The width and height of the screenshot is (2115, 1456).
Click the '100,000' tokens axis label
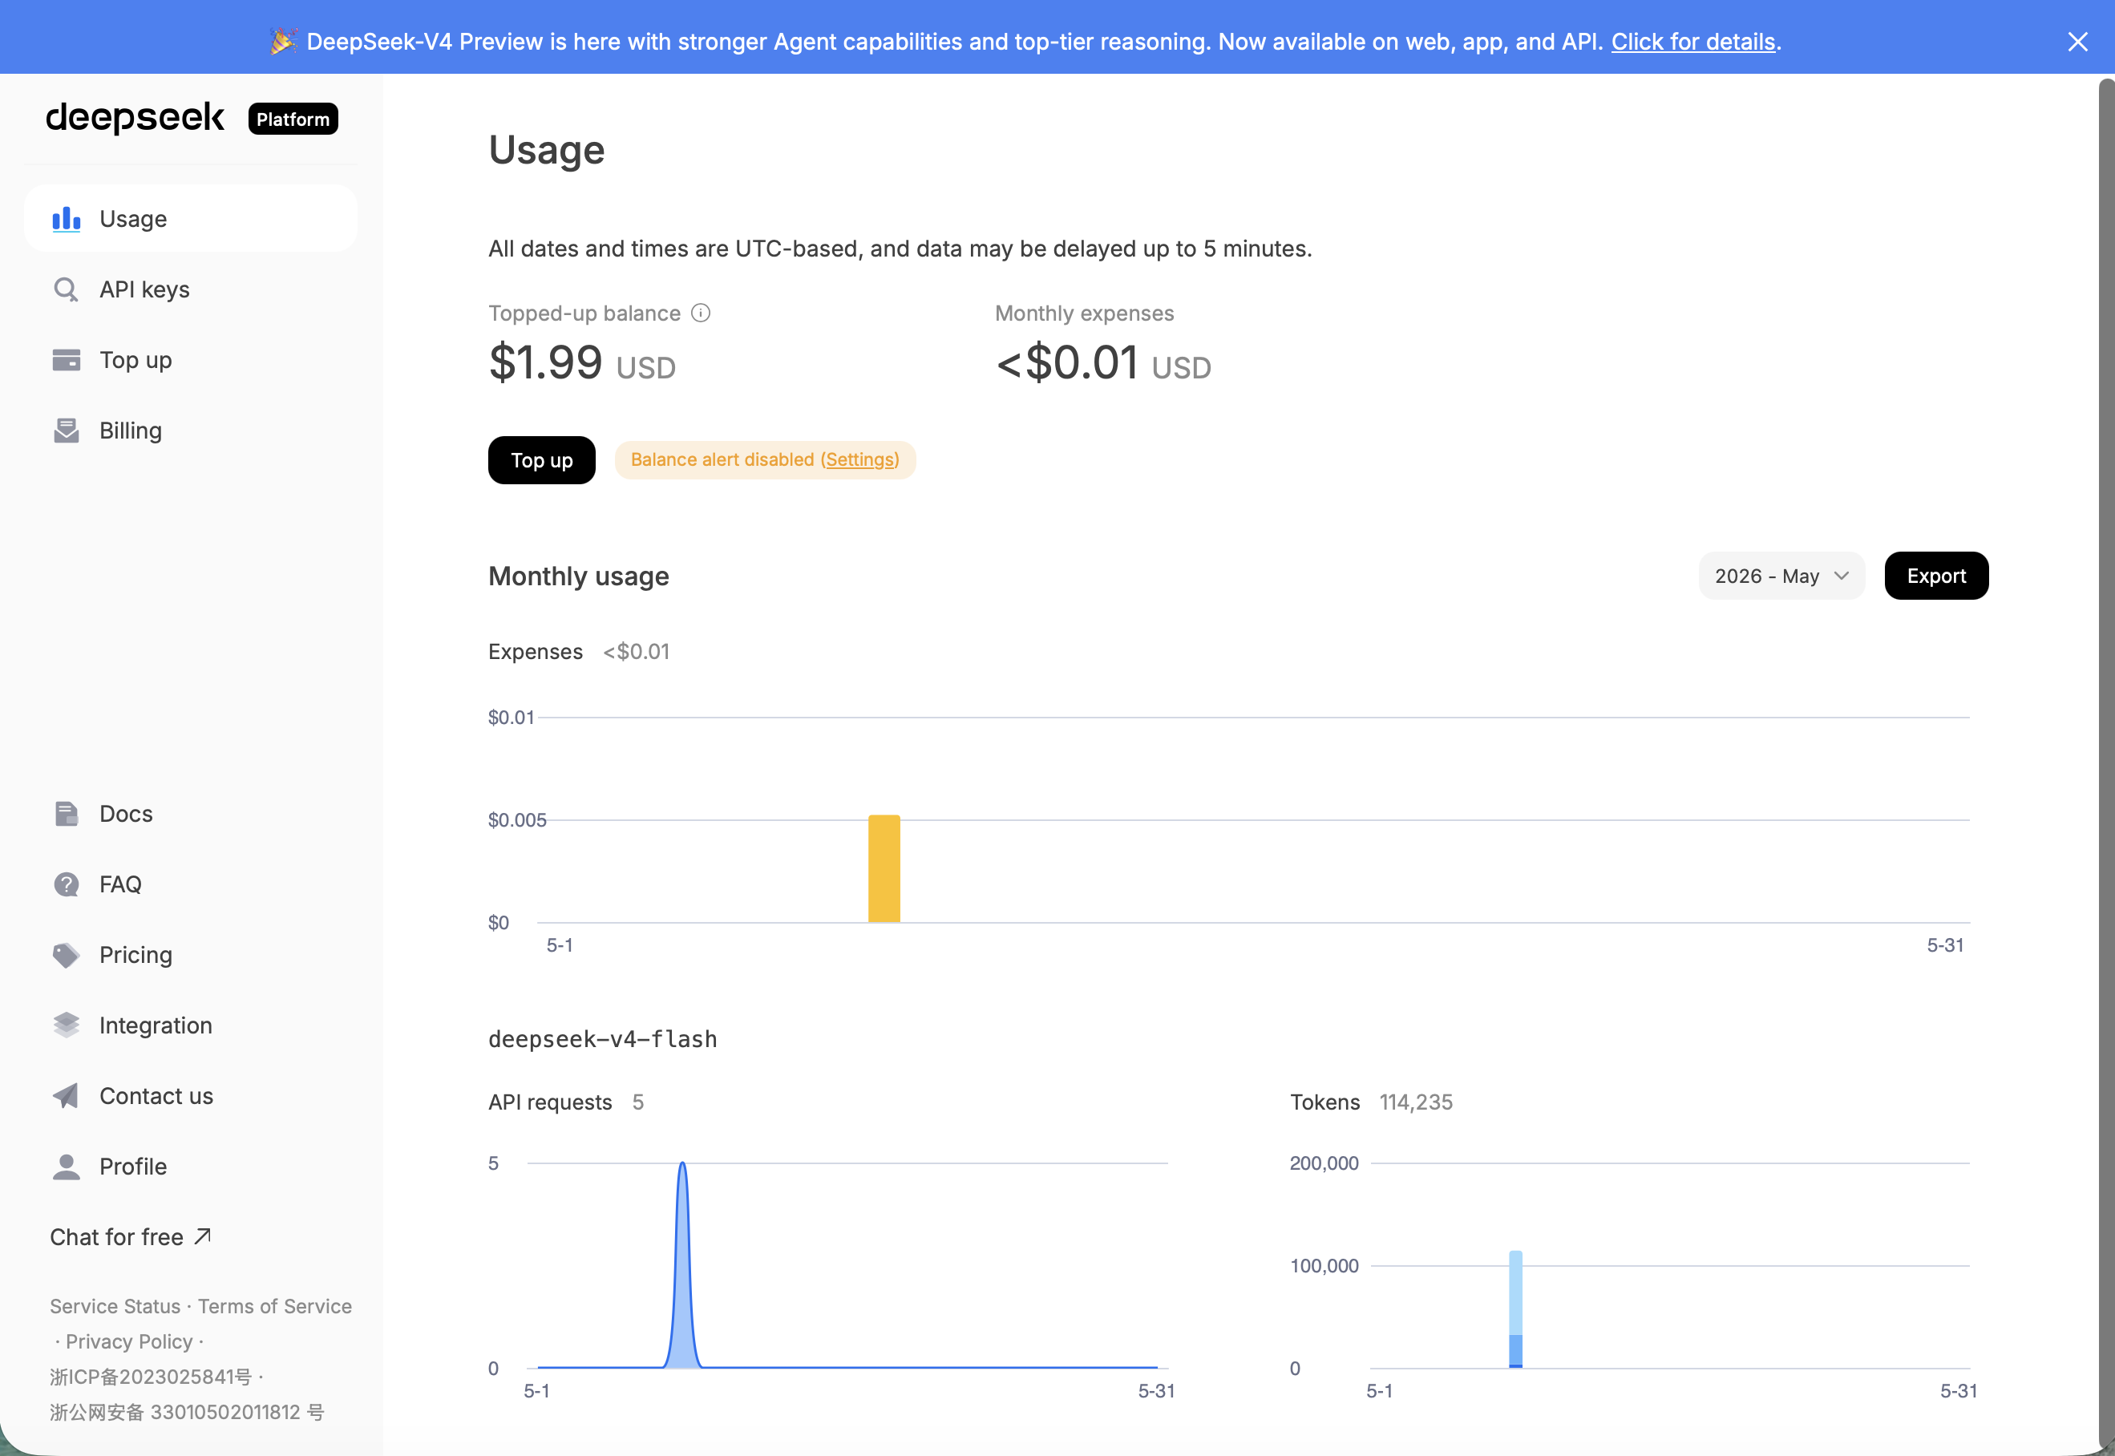coord(1324,1265)
